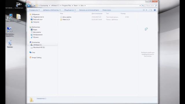Select the Recycle Bin desktop icon
185x104 pixels.
point(10,44)
